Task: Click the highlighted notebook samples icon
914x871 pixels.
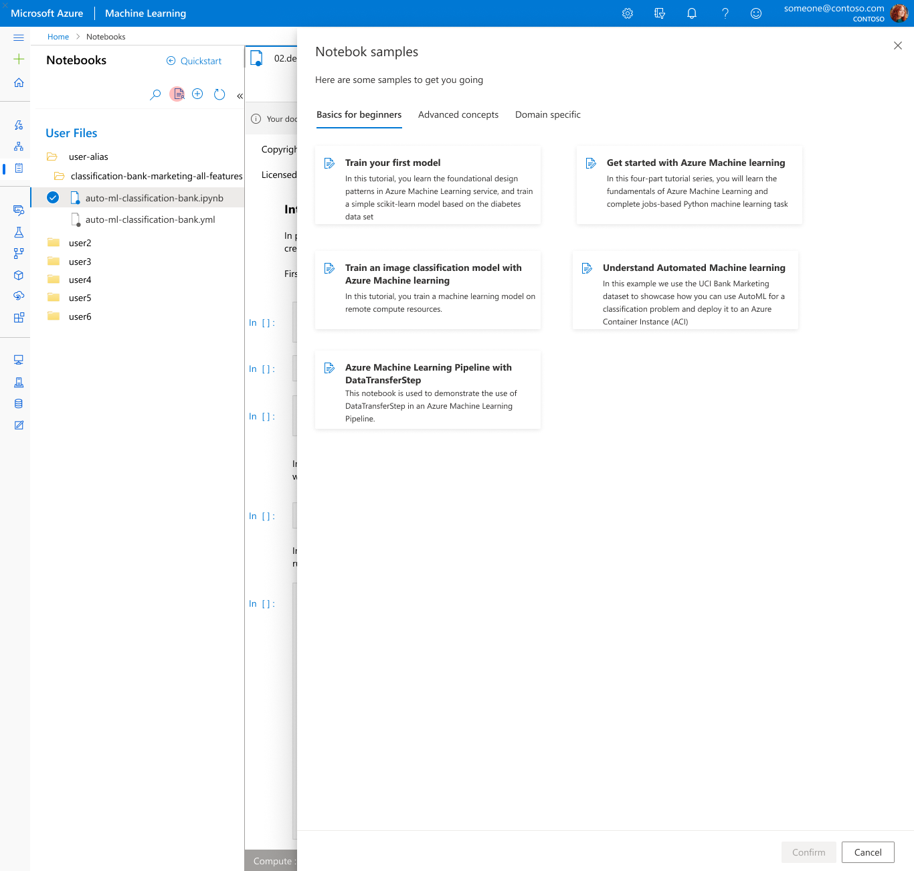Action: tap(177, 94)
